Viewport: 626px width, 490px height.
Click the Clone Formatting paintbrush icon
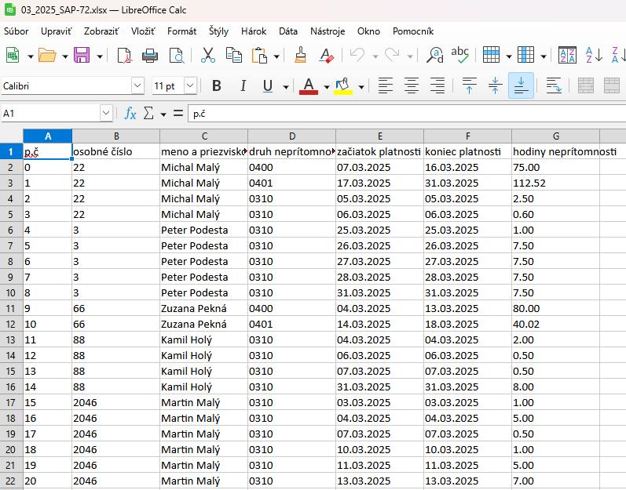300,56
